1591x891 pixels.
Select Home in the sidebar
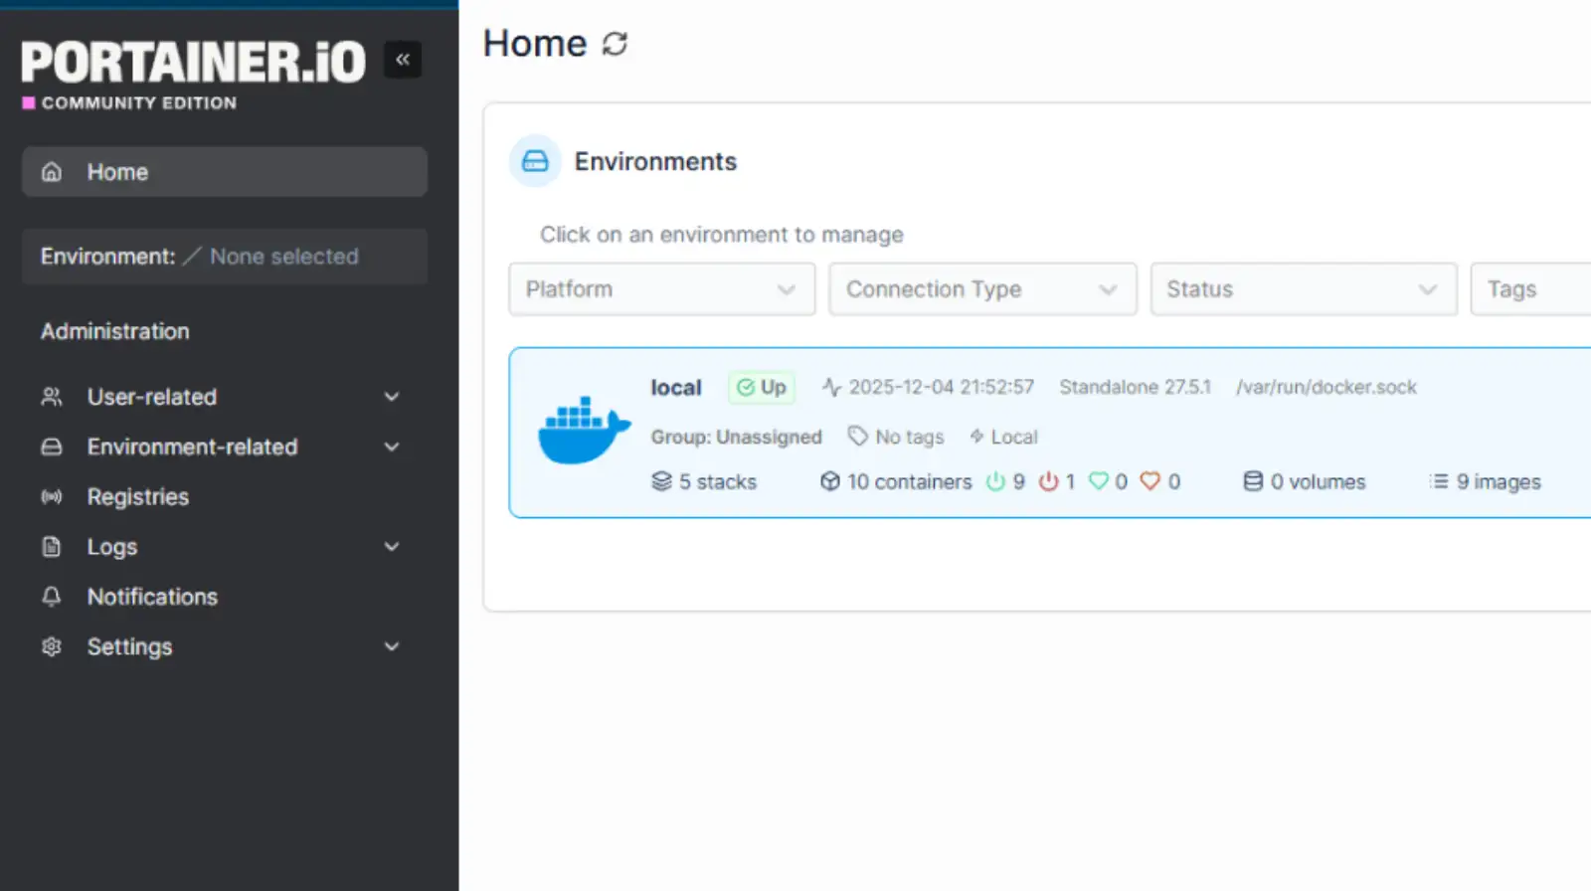pyautogui.click(x=117, y=172)
